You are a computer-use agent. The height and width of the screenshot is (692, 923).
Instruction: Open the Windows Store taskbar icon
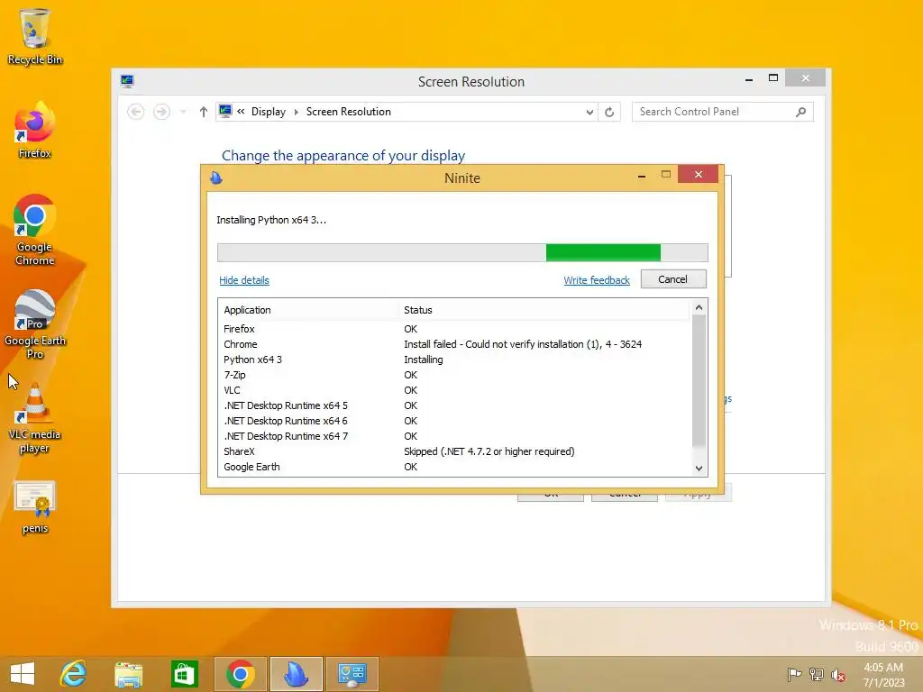(184, 674)
